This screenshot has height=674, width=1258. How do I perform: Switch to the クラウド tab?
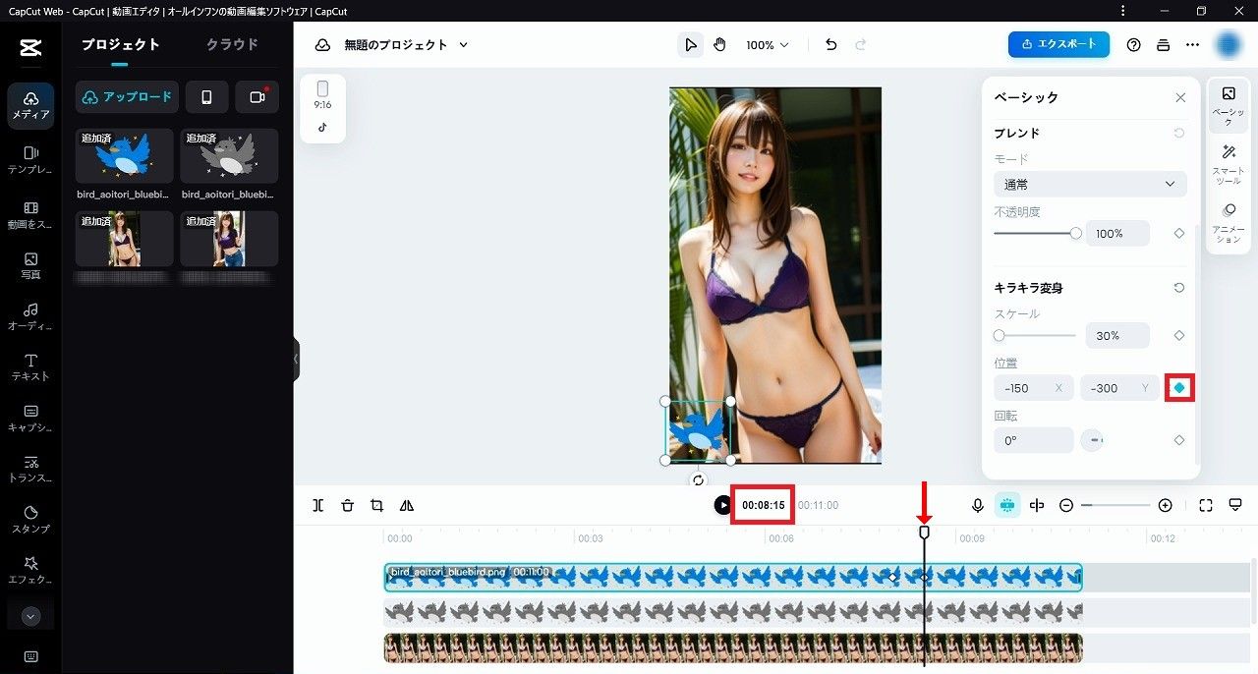point(232,44)
